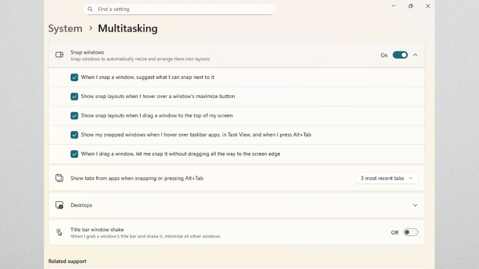The height and width of the screenshot is (269, 479).
Task: Click the Related support heading
Action: [67, 261]
